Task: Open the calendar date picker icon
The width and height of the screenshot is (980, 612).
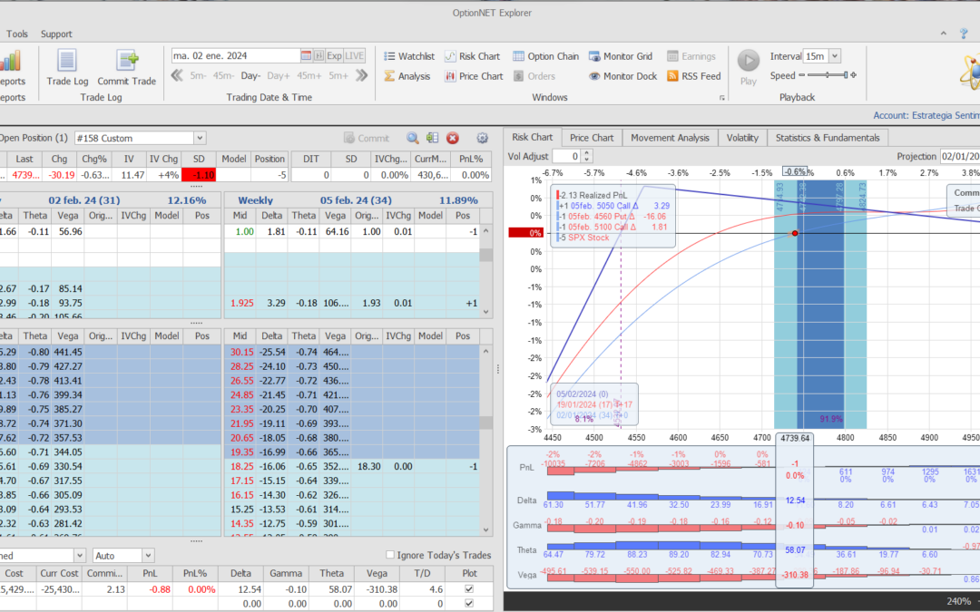Action: click(307, 55)
